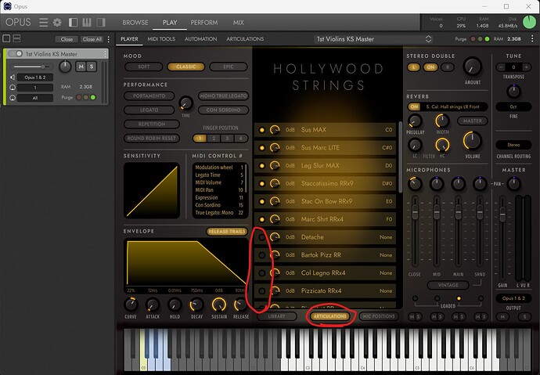Click the articulation list scrollbar
The height and width of the screenshot is (375, 540).
[x=400, y=157]
